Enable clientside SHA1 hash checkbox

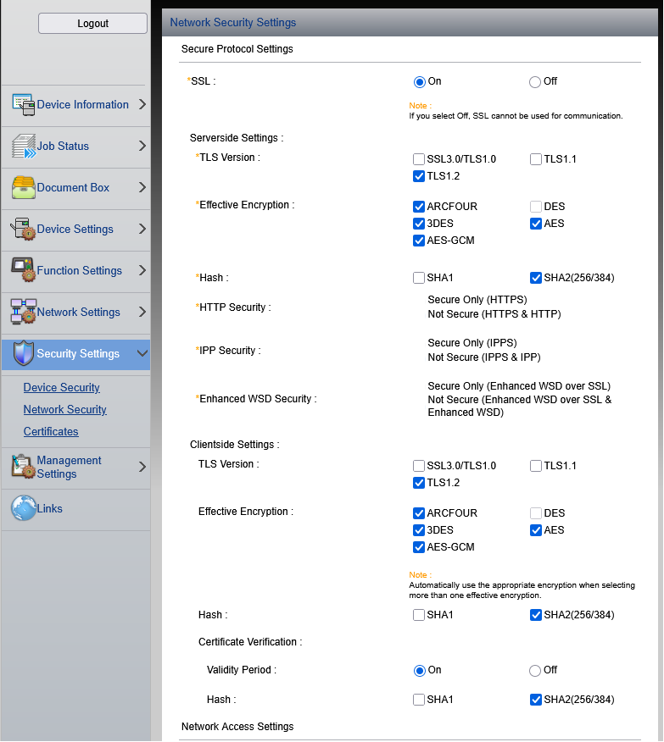(x=419, y=615)
